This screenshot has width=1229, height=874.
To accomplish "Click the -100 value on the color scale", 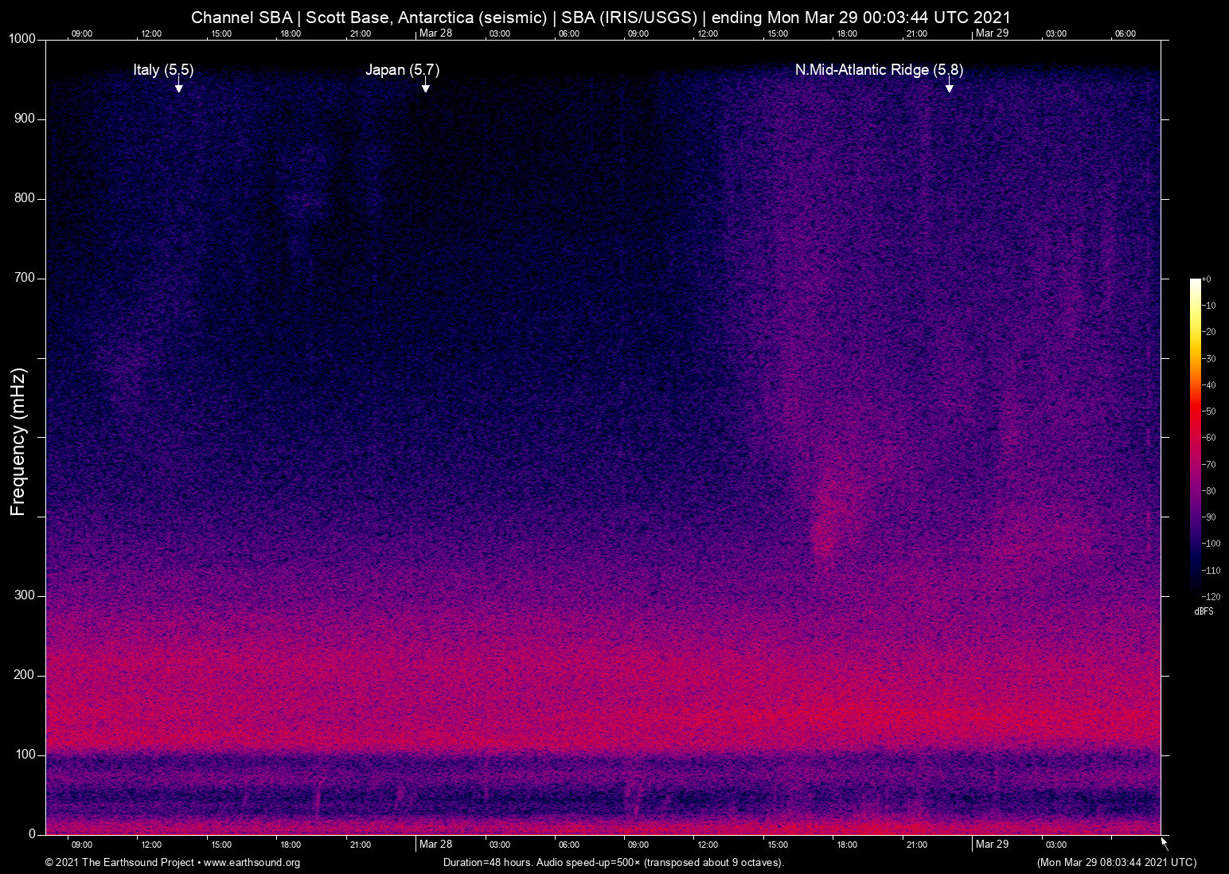I will 1211,544.
